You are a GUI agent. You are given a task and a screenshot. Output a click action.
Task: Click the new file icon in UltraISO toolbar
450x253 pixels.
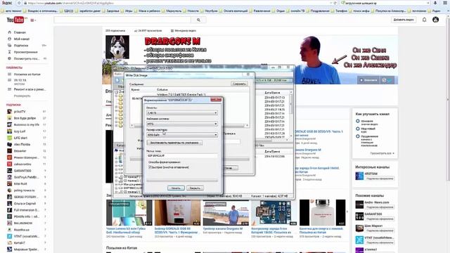[117, 80]
